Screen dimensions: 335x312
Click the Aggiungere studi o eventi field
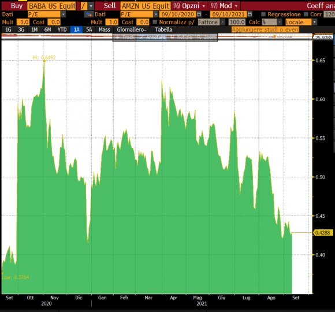[x=265, y=29]
